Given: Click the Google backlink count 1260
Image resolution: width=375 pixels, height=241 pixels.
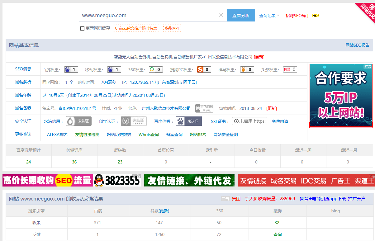Looking at the screenshot, I should tap(159, 234).
